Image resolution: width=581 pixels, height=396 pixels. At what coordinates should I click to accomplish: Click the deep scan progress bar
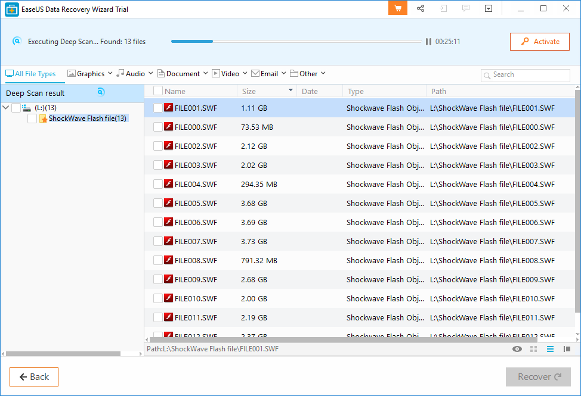pyautogui.click(x=296, y=42)
